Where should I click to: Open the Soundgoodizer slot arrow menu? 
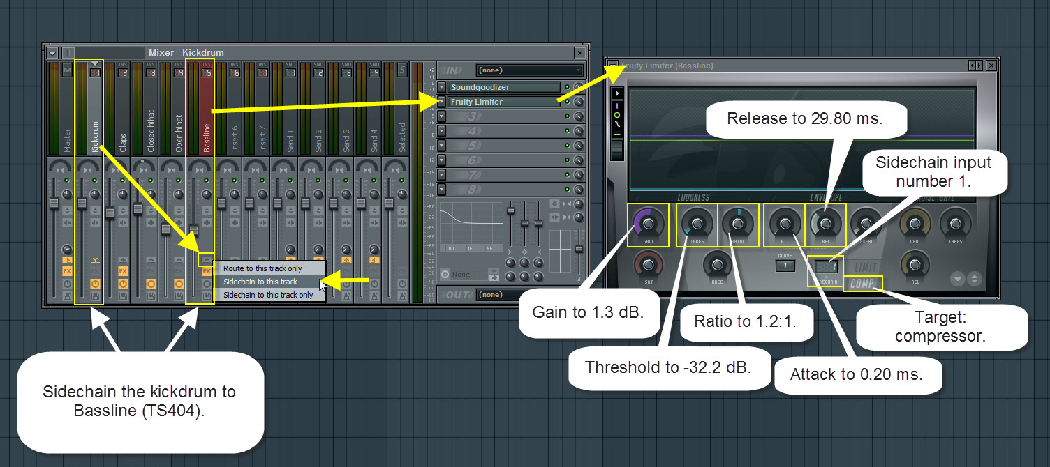[441, 87]
